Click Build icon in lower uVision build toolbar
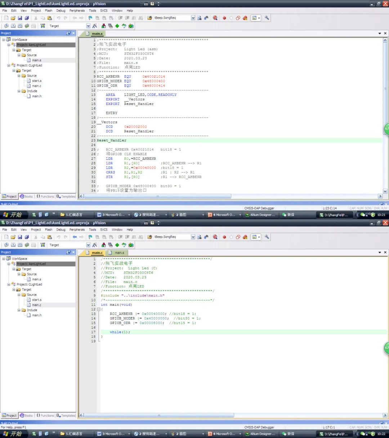Screen dimensions: 389x438 click(x=13, y=245)
